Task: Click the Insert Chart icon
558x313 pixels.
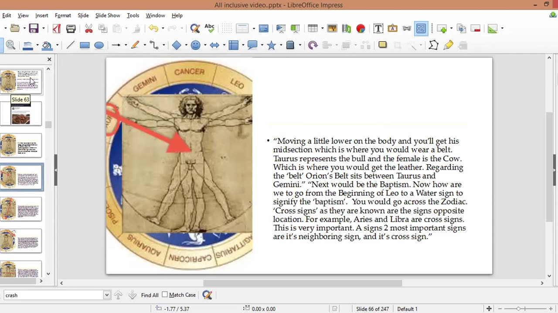Action: [361, 29]
